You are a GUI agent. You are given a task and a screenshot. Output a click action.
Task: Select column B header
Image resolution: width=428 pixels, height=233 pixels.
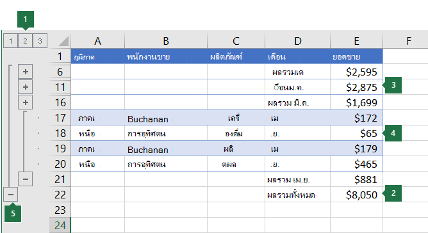coord(166,41)
